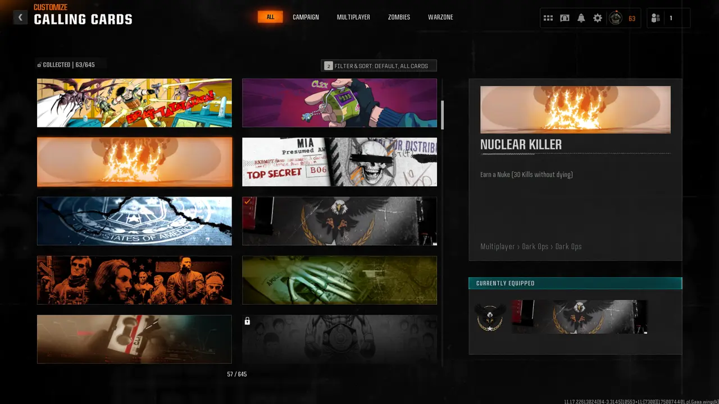Image resolution: width=719 pixels, height=404 pixels.
Task: Open the grid menu icon
Action: [x=548, y=18]
